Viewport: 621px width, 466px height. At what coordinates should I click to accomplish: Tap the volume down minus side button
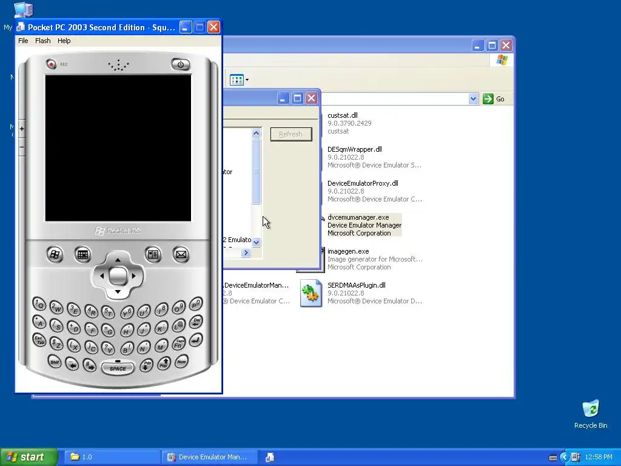22,147
